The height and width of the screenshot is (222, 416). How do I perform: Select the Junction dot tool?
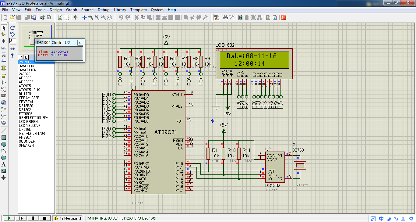(4, 41)
